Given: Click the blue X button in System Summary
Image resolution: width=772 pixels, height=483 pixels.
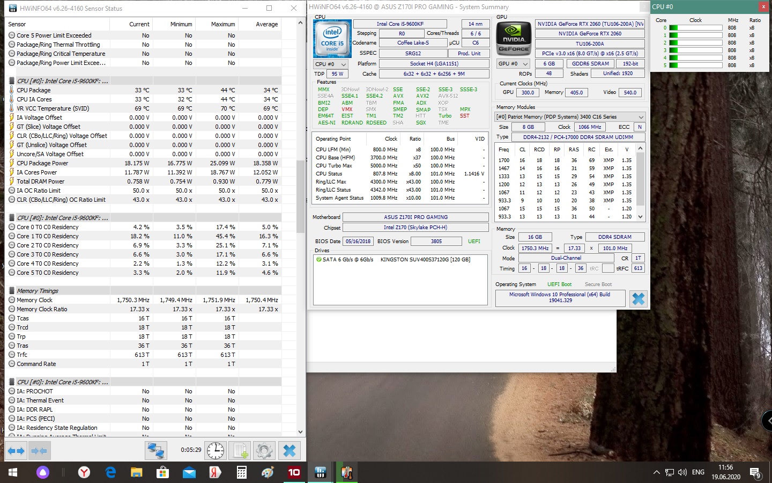Looking at the screenshot, I should pos(638,299).
